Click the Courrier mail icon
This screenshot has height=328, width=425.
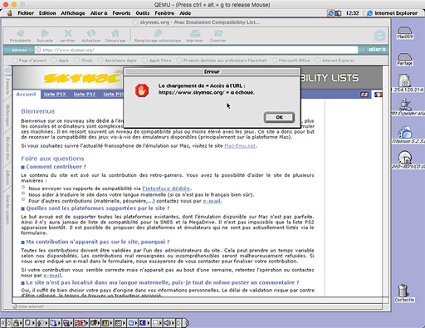tap(218, 33)
